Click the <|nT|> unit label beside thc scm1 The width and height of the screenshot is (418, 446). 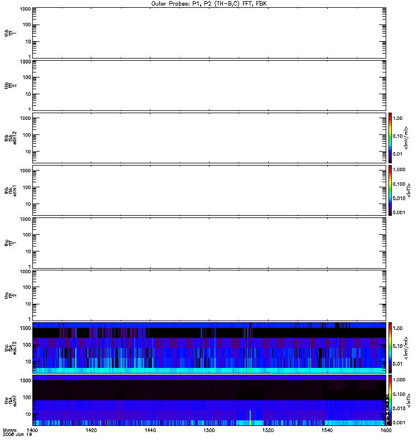coord(409,400)
